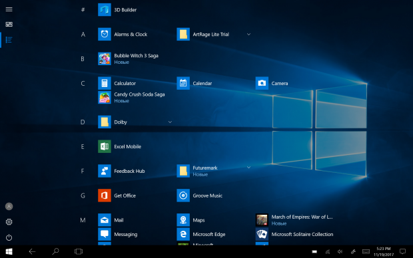Open the Dolby folder icon
The height and width of the screenshot is (258, 413).
pos(105,122)
